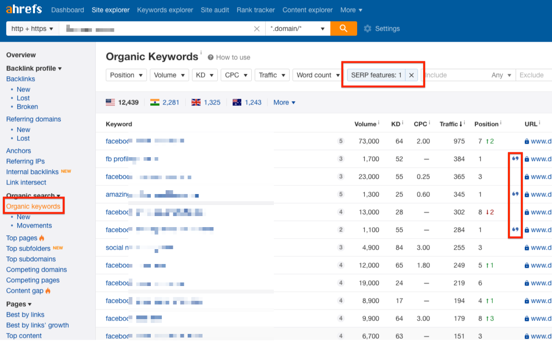Open the CPC filter dropdown
552x344 pixels.
236,75
